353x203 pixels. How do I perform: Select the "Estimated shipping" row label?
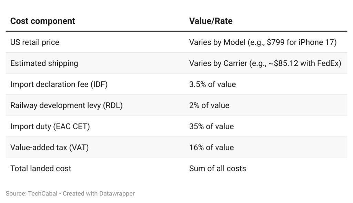(44, 63)
